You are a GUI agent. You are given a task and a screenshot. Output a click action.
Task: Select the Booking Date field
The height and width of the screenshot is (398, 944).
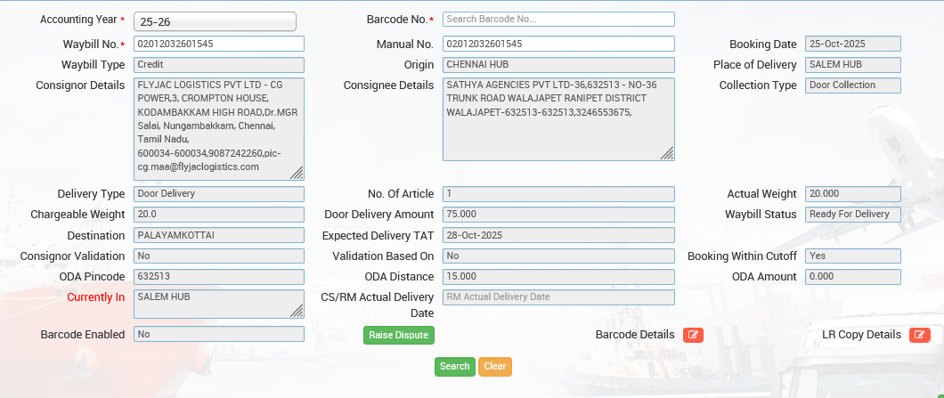pyautogui.click(x=852, y=44)
